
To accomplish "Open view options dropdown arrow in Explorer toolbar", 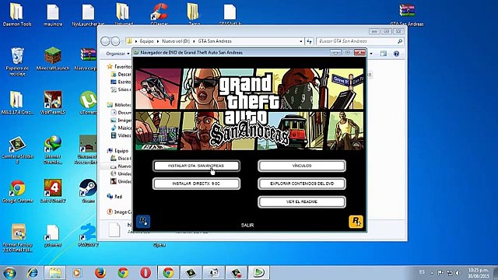I will (371, 54).
